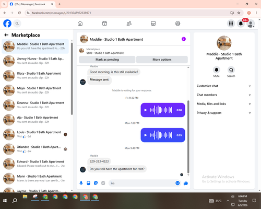Play the 0:08 audio clip
This screenshot has height=209, width=261.
[x=146, y=110]
